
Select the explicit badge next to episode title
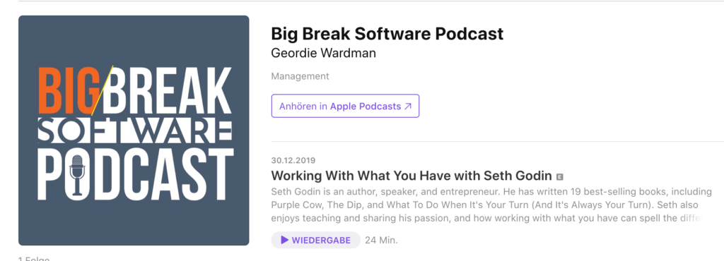(x=560, y=177)
